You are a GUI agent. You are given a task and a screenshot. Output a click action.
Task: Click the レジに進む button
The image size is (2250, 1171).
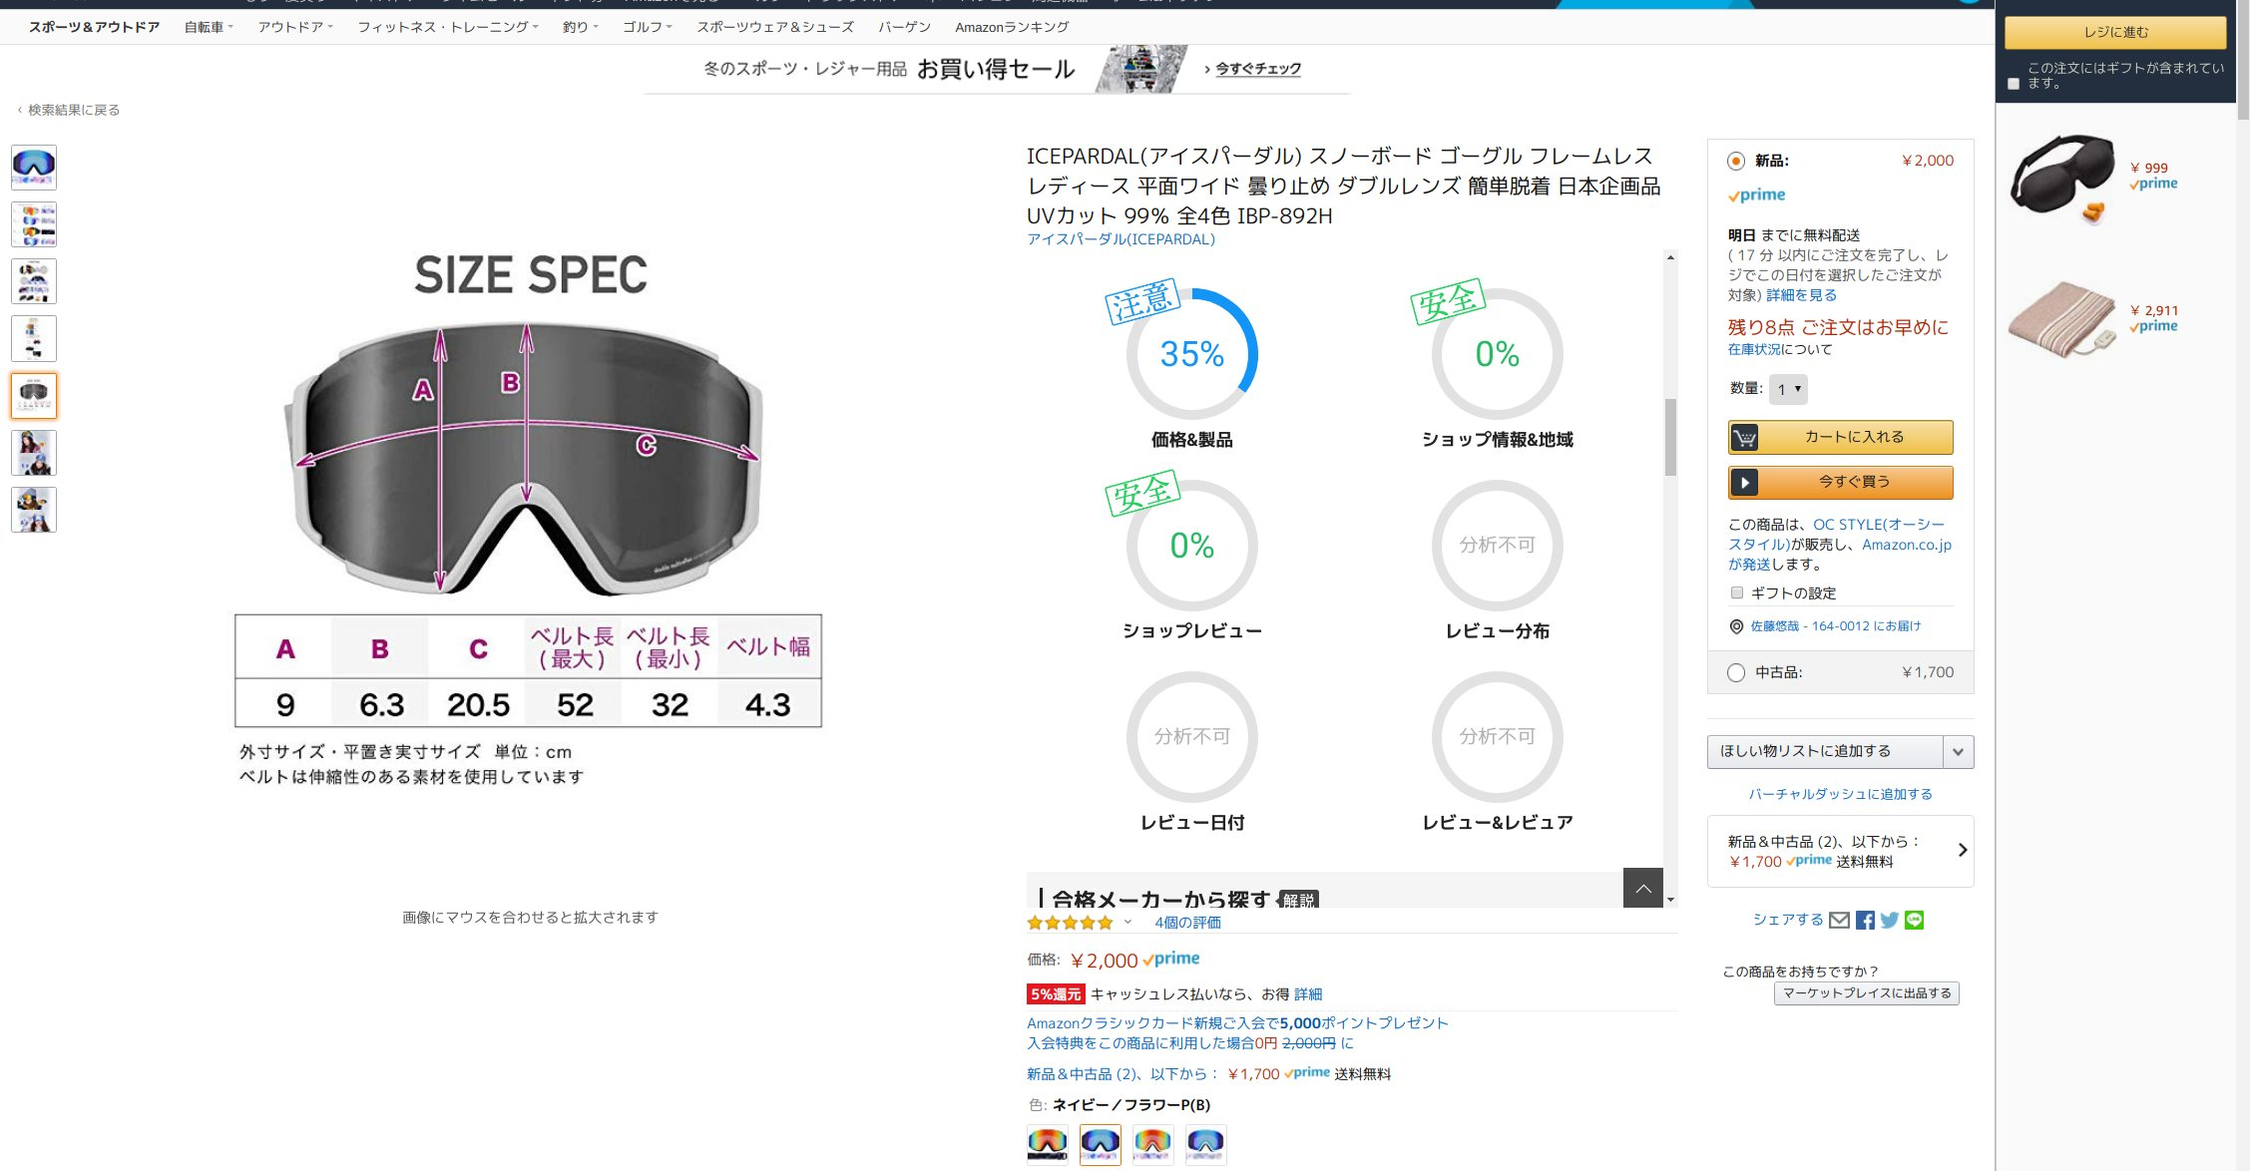point(2115,33)
